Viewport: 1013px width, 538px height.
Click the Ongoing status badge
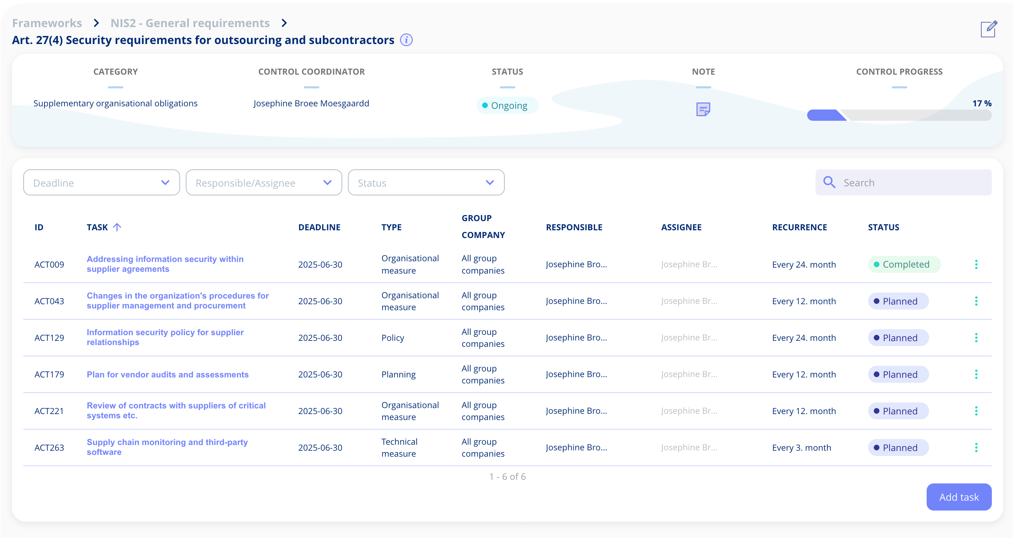click(507, 105)
